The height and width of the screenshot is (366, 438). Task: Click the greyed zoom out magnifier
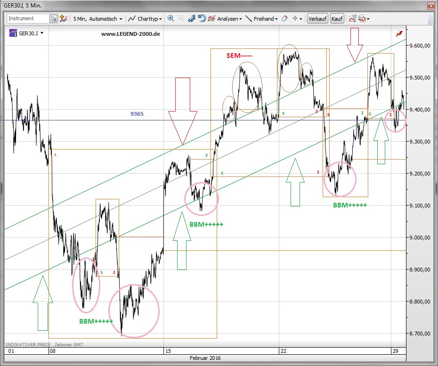pyautogui.click(x=181, y=19)
